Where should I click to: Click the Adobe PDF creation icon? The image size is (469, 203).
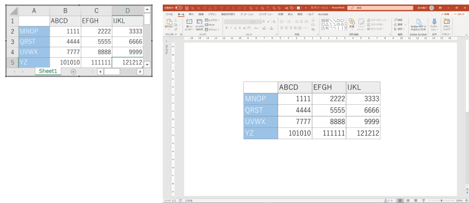420,22
